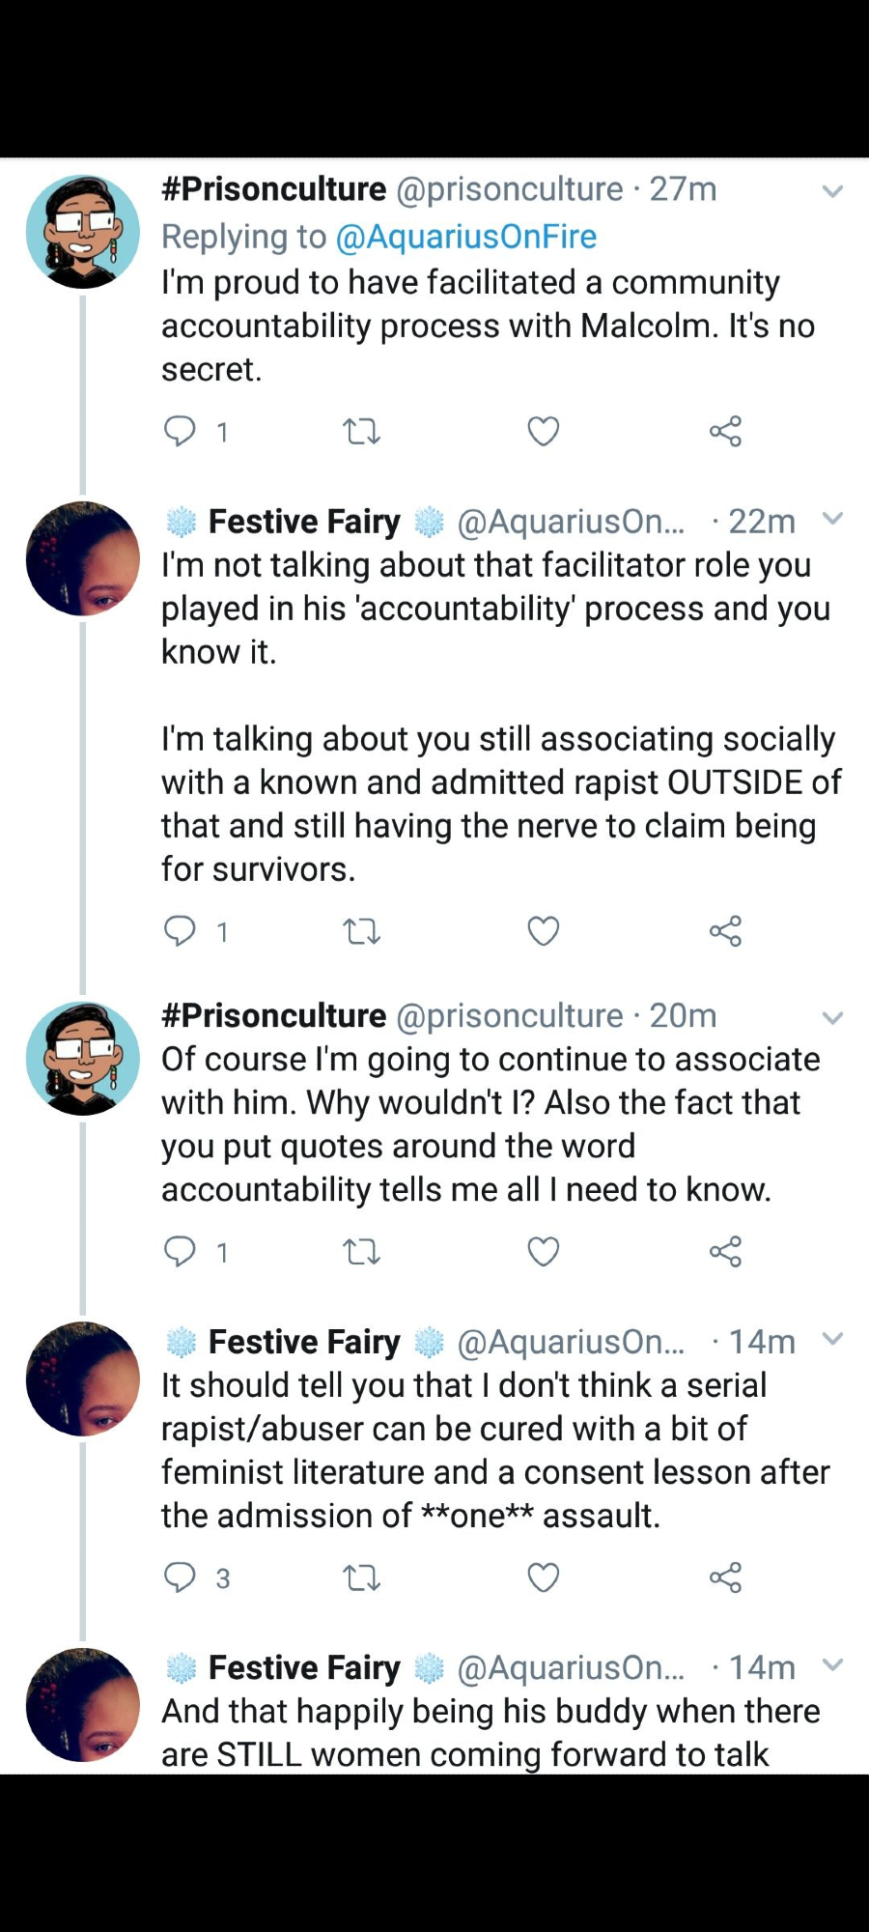Open #Prisonculture avatar on 27m tweet

83,232
